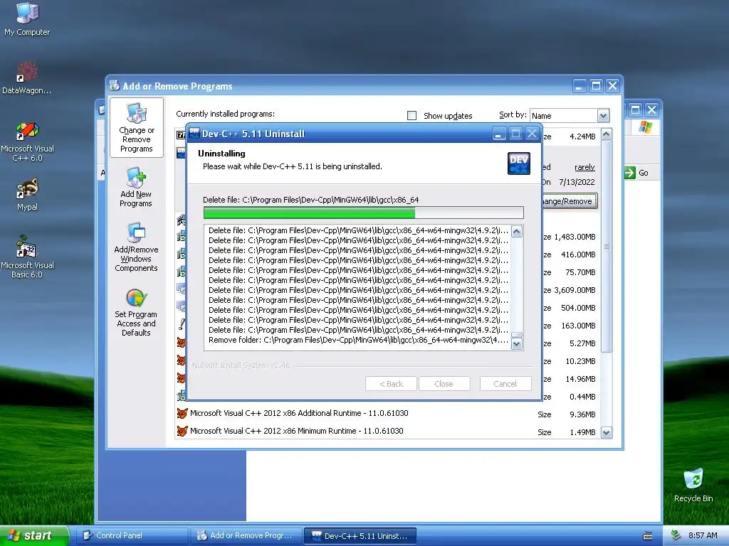Image resolution: width=729 pixels, height=546 pixels.
Task: Open the Recycle Bin
Action: 693,485
